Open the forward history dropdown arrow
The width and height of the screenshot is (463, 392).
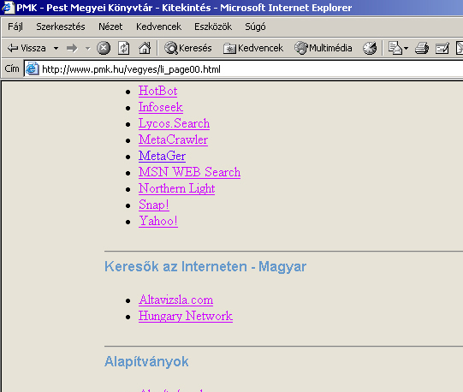[87, 48]
